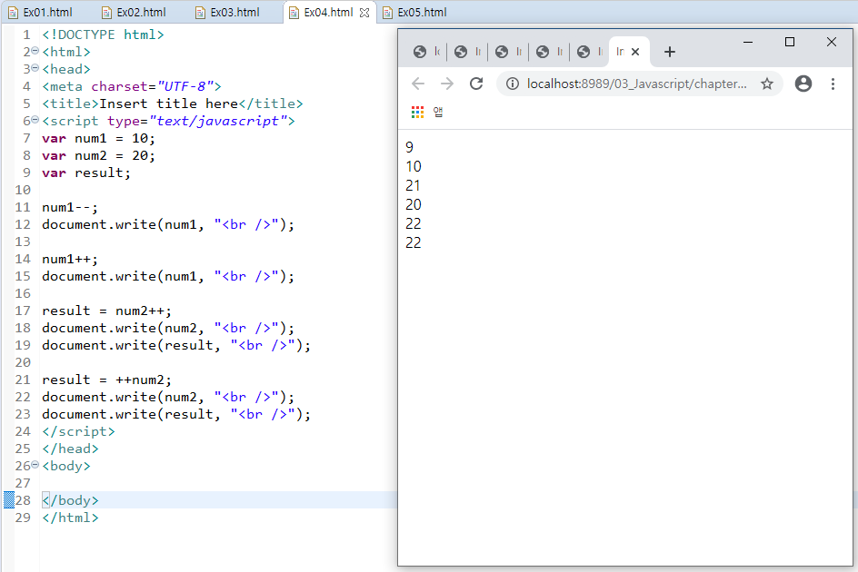The height and width of the screenshot is (572, 858).
Task: Click the closing </html> tag line
Action: (70, 518)
